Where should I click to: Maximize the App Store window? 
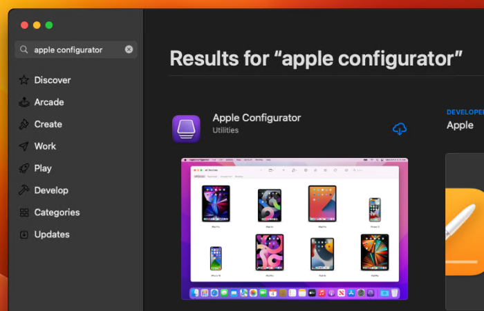(x=49, y=26)
